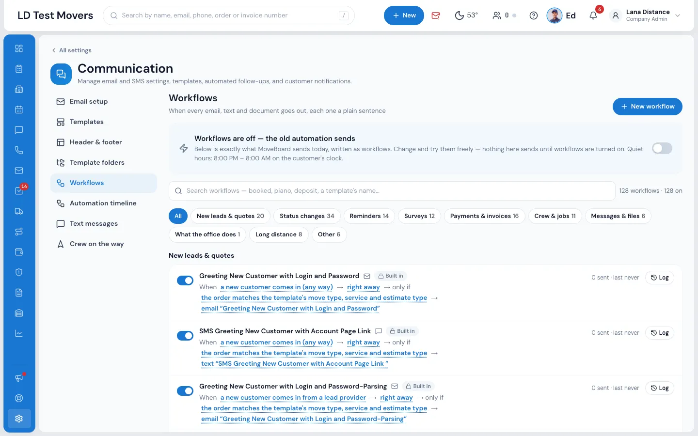Edit action text "SMS Greeting New Customer with Account Page Link"

[295, 364]
